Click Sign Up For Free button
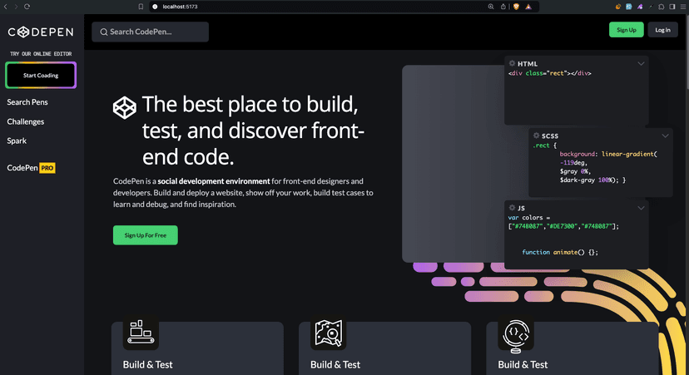Image resolution: width=689 pixels, height=375 pixels. coord(146,235)
